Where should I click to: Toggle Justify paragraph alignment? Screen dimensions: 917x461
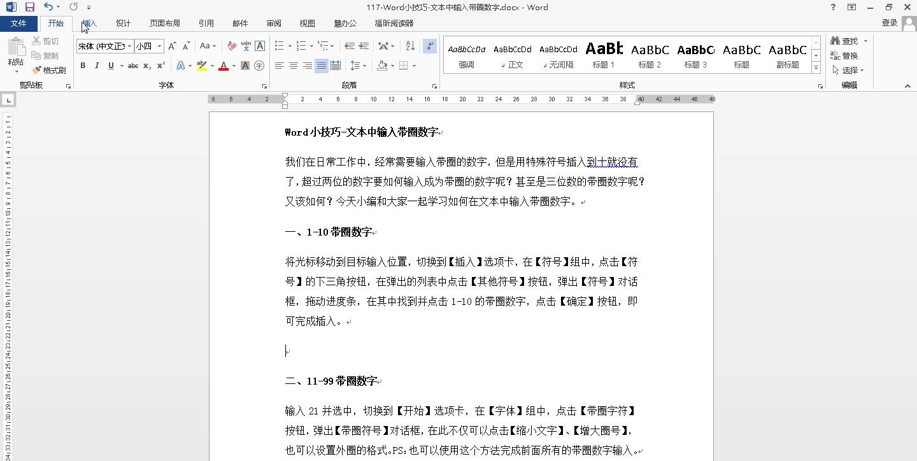(322, 66)
